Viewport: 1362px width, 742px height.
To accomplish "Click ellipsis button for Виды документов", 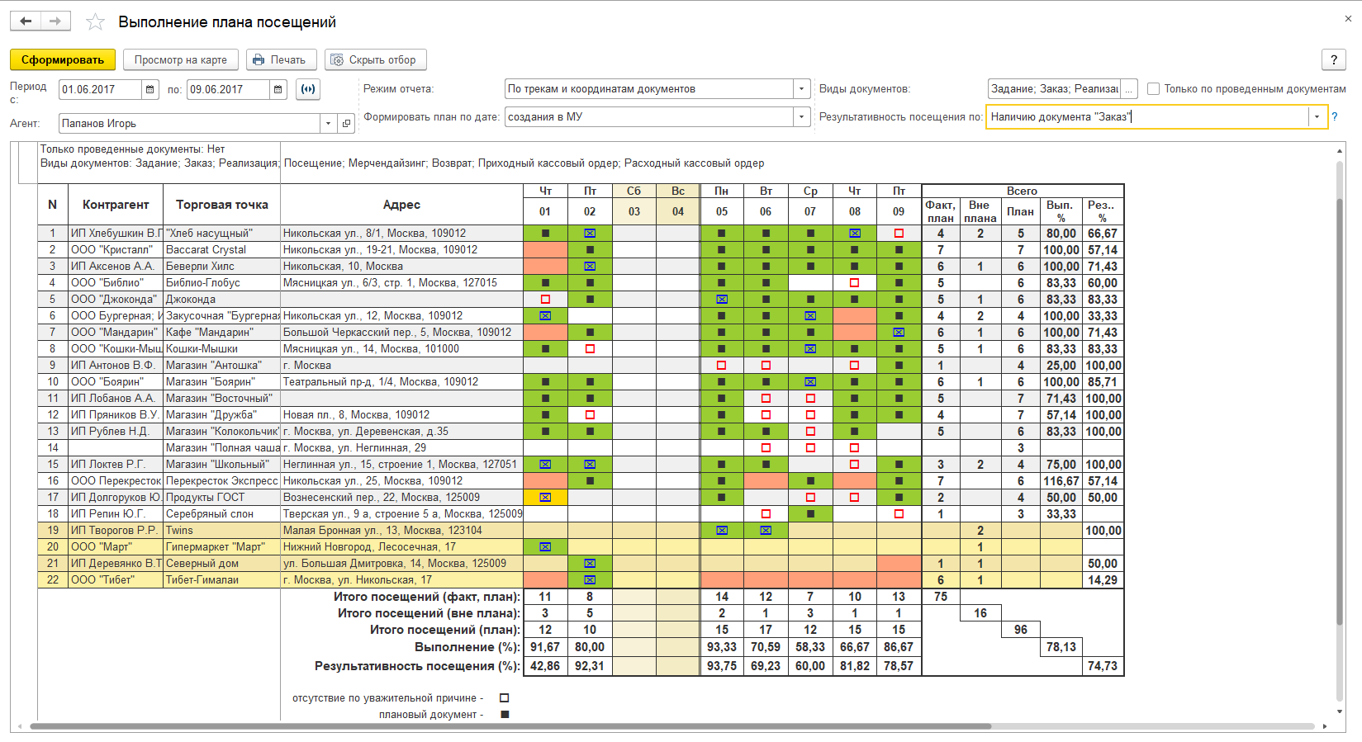I will [x=1130, y=89].
